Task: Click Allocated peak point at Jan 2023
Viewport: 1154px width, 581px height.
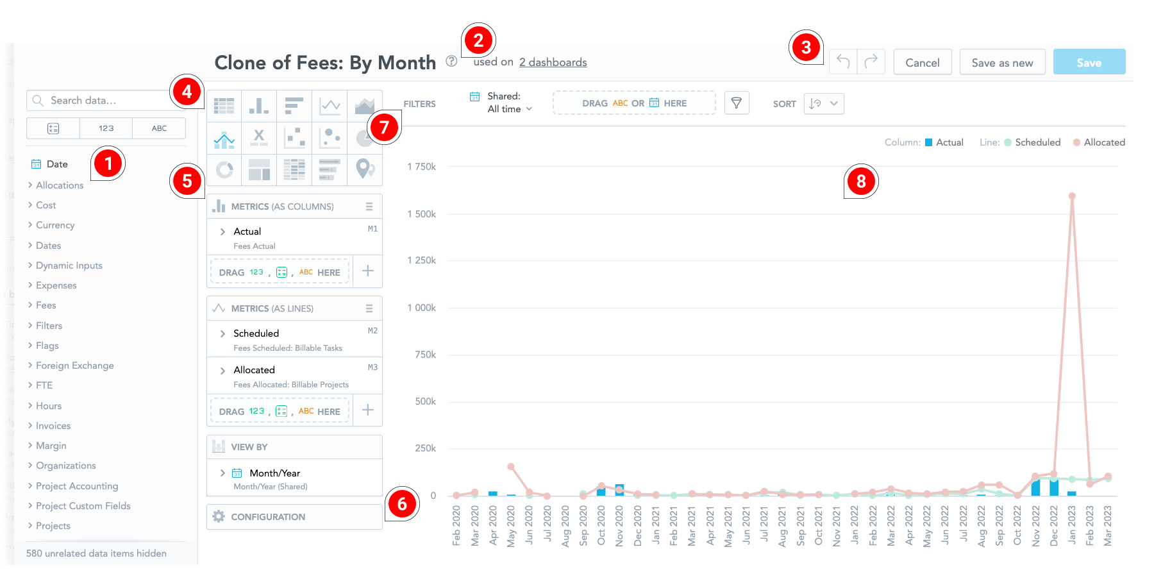Action: pyautogui.click(x=1072, y=196)
